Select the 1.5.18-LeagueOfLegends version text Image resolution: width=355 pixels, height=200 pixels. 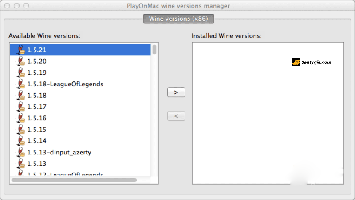point(65,84)
